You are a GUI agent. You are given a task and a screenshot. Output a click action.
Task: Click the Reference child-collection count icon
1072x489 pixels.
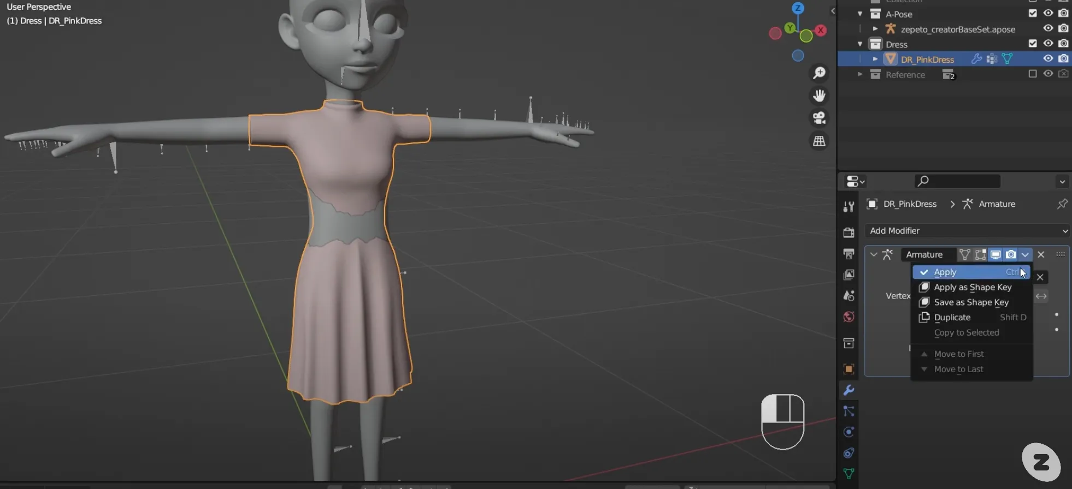click(x=949, y=75)
